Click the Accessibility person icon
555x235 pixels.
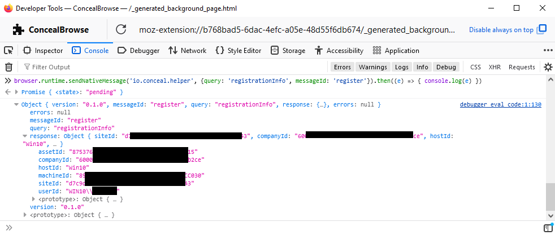point(319,51)
